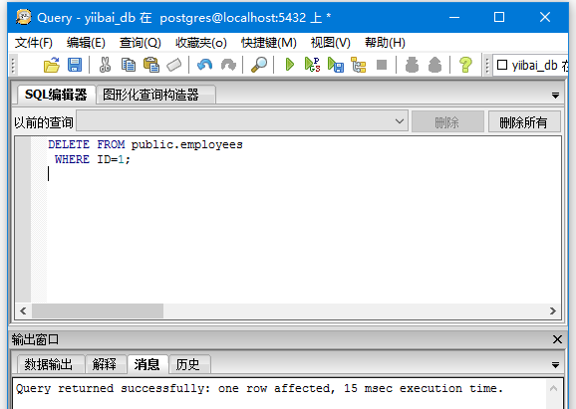Click the Paste clipboard icon
576x409 pixels.
click(x=151, y=65)
